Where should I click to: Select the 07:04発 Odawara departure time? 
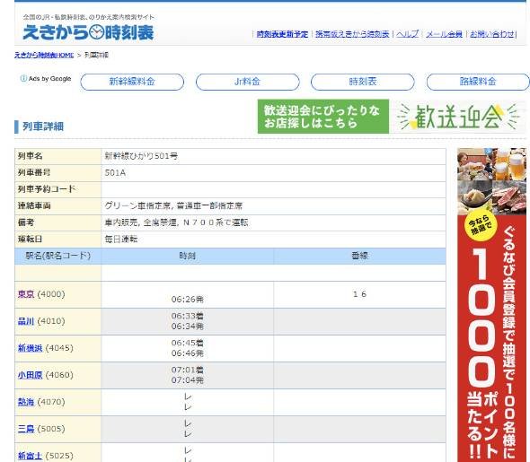click(x=187, y=380)
